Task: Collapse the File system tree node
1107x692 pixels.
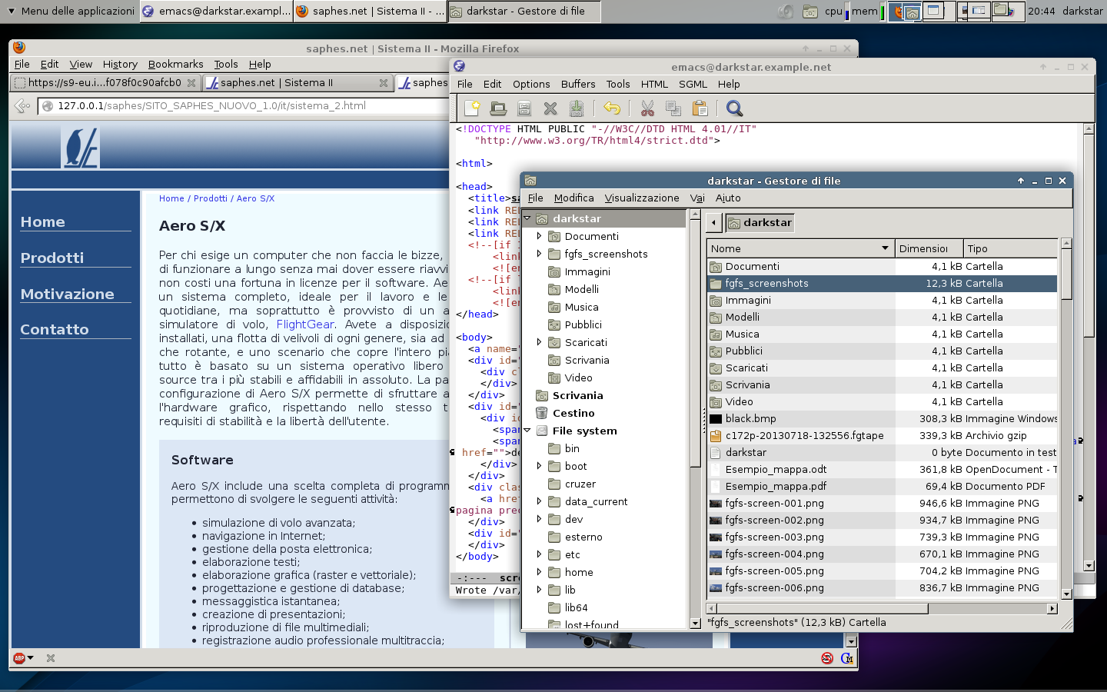Action: [x=527, y=431]
